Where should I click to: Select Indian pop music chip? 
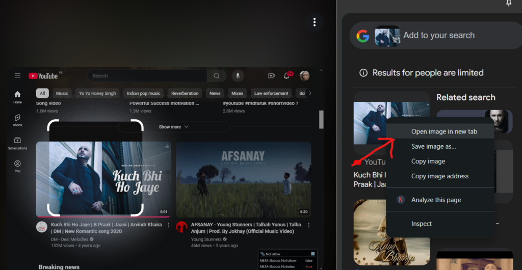143,93
